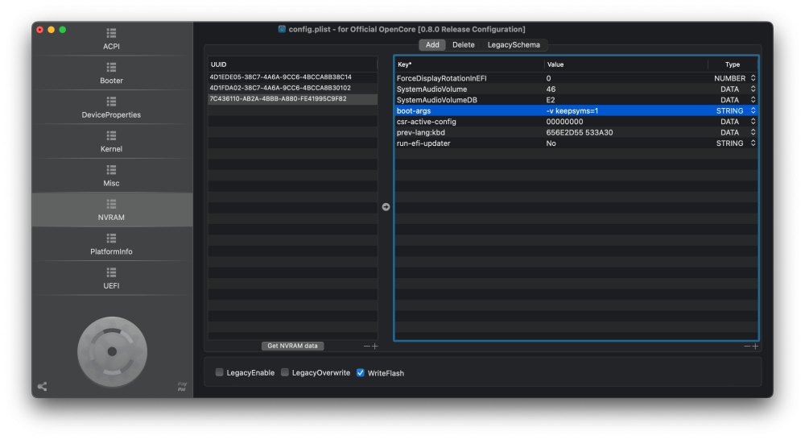This screenshot has width=805, height=440.
Task: Open the Misc section icon
Action: (x=111, y=170)
